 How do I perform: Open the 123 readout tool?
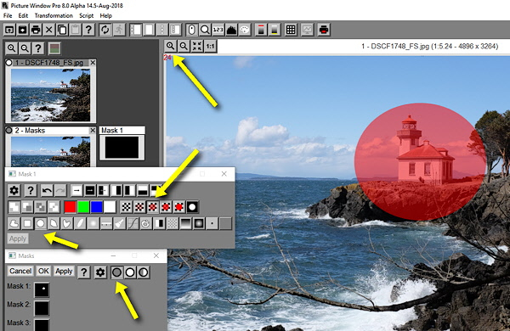pos(218,30)
